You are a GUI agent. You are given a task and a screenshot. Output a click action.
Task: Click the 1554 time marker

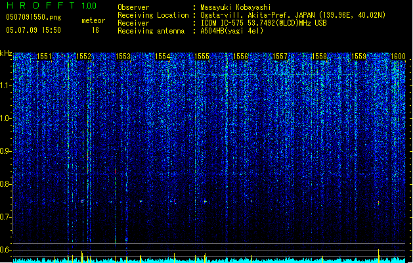click(x=163, y=57)
